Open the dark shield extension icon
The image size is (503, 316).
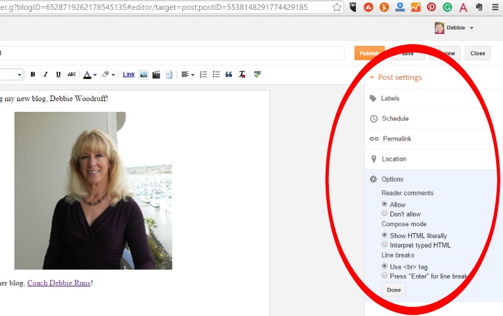pyautogui.click(x=353, y=7)
